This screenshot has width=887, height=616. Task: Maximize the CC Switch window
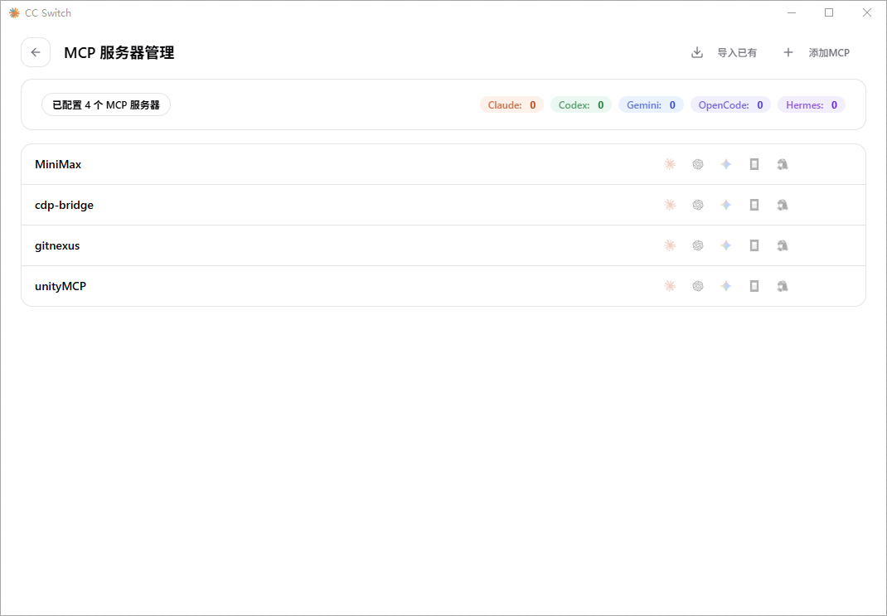tap(829, 12)
